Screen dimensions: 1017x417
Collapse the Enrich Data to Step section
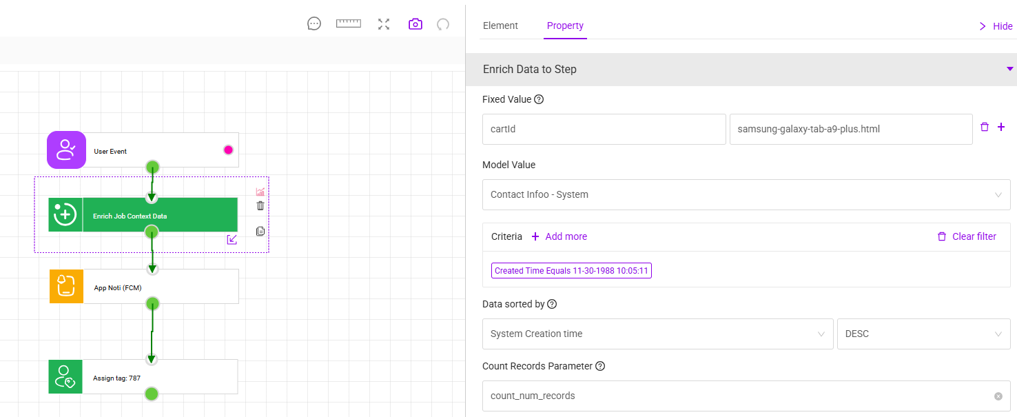1009,70
